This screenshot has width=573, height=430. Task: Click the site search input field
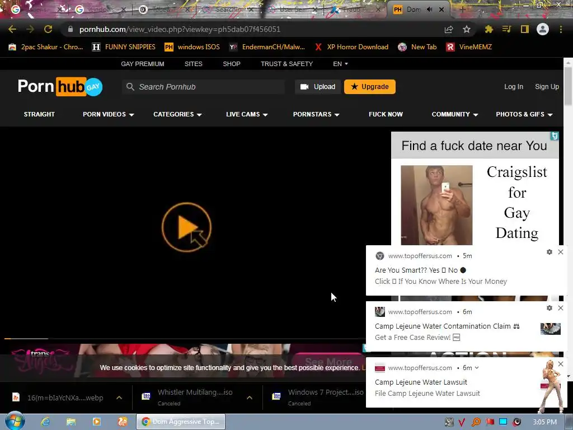(x=203, y=87)
